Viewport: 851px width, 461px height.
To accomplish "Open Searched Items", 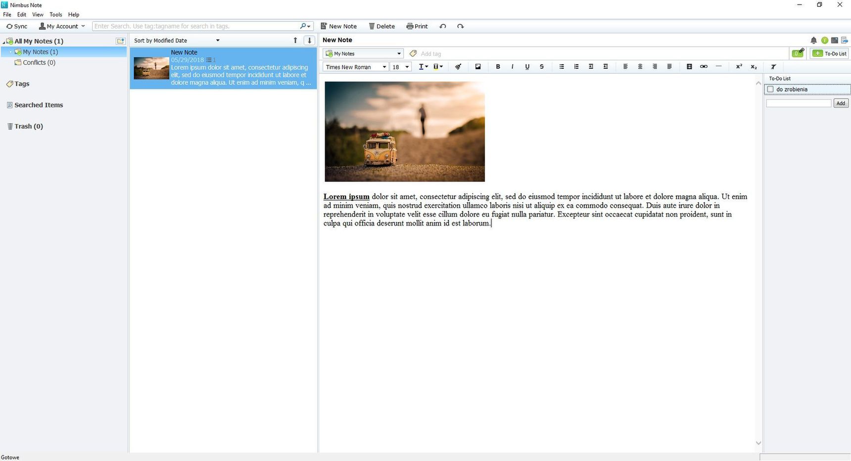I will (x=35, y=105).
